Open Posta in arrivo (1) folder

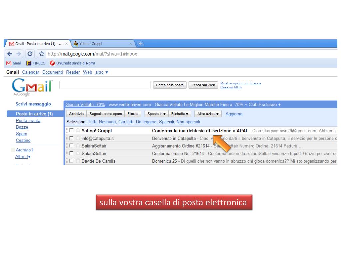[34, 114]
